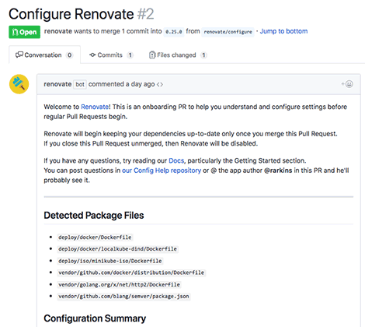Select deploy/docker/Dockerfile text
Screen dimensions: 365x327
coord(95,237)
